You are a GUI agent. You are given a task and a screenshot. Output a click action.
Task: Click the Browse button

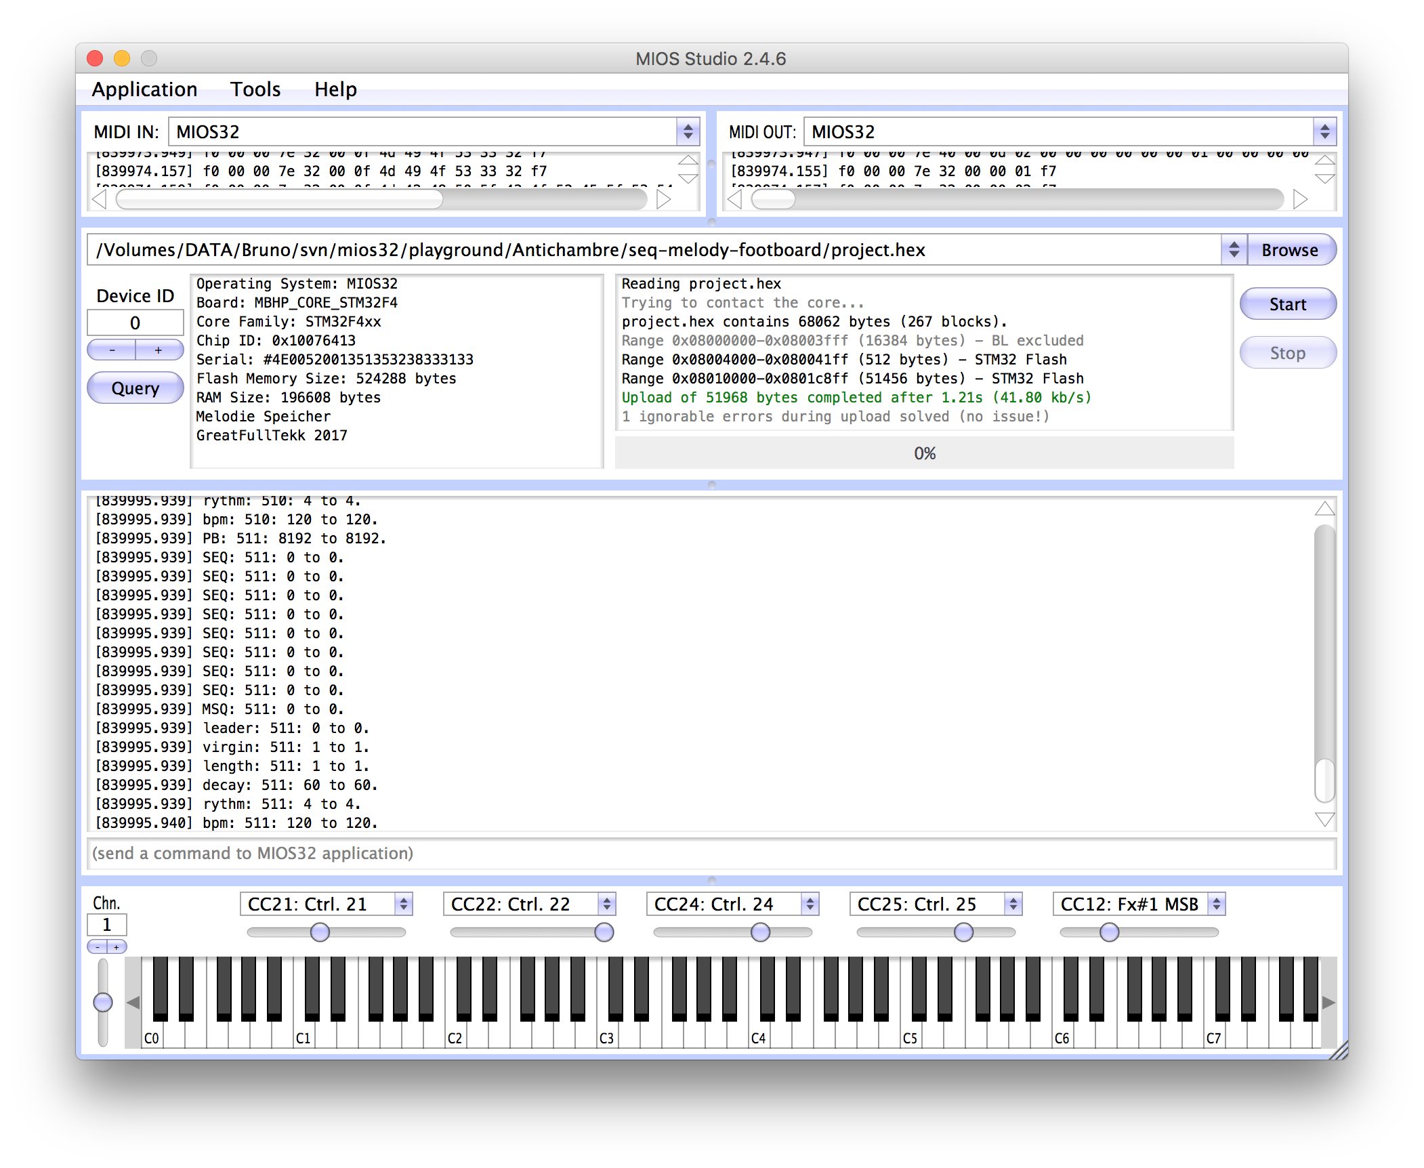pos(1290,250)
